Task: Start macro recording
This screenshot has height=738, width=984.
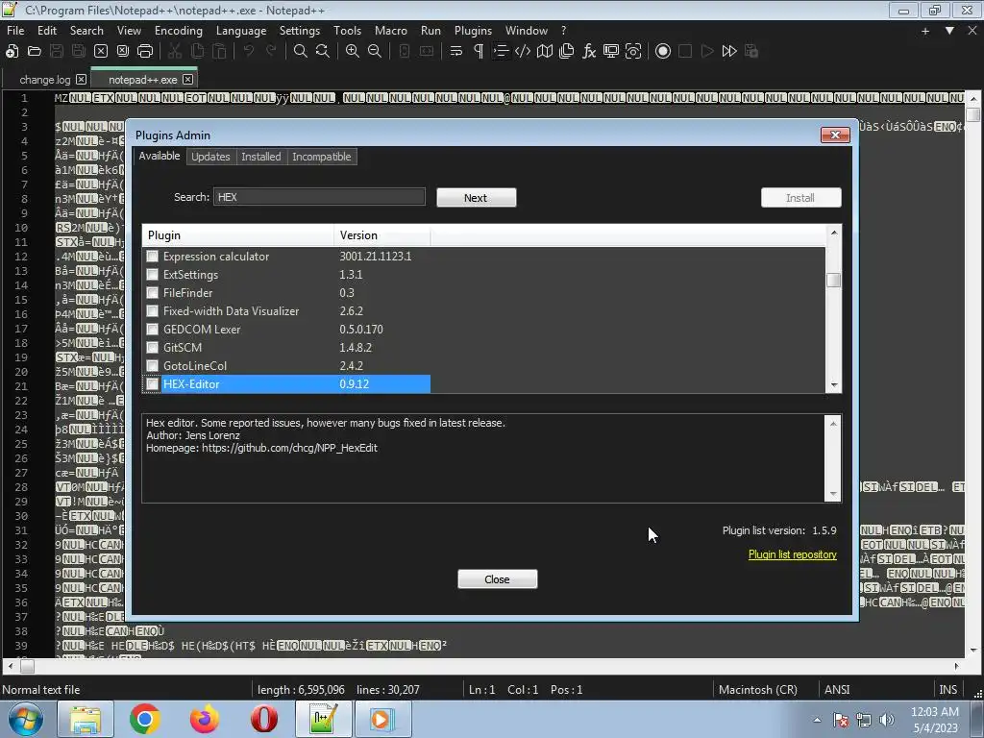Action: (x=663, y=52)
